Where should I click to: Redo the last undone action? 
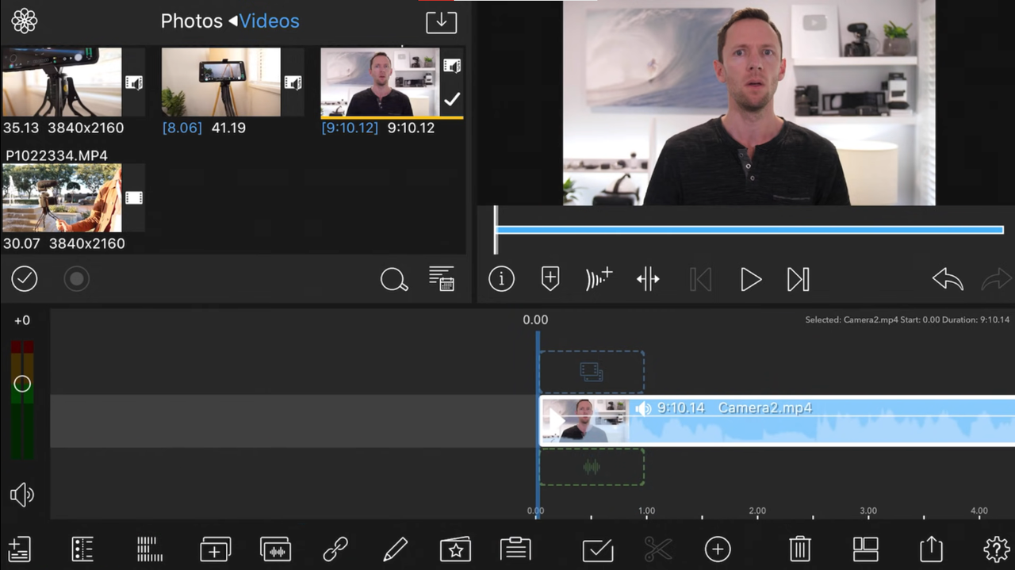click(997, 279)
